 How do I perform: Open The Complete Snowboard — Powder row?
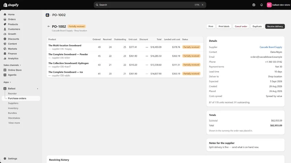(125, 56)
